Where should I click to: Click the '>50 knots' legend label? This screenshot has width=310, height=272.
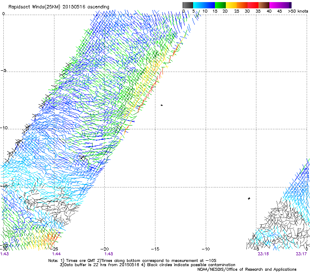298,11
